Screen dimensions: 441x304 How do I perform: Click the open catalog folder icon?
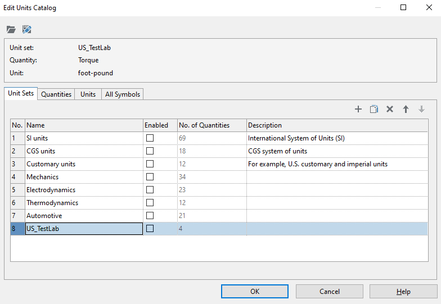pos(11,29)
